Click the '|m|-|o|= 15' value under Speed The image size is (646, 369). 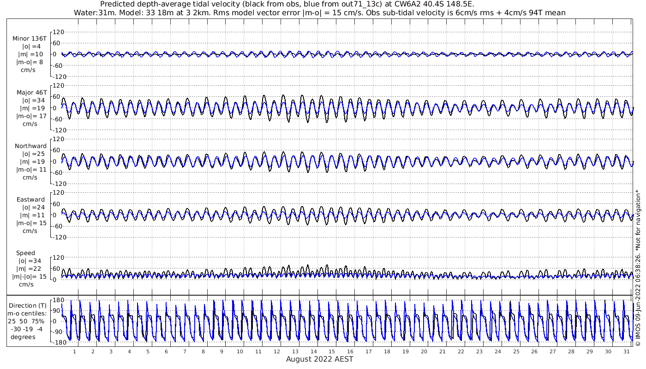tap(30, 276)
